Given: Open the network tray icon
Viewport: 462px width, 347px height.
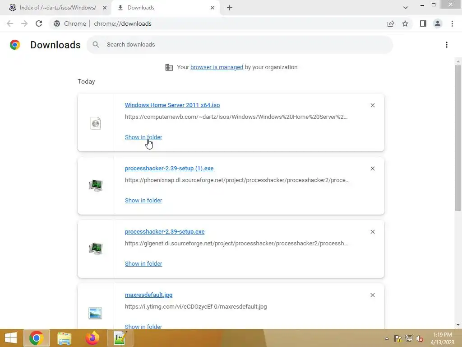Looking at the screenshot, I should point(409,338).
